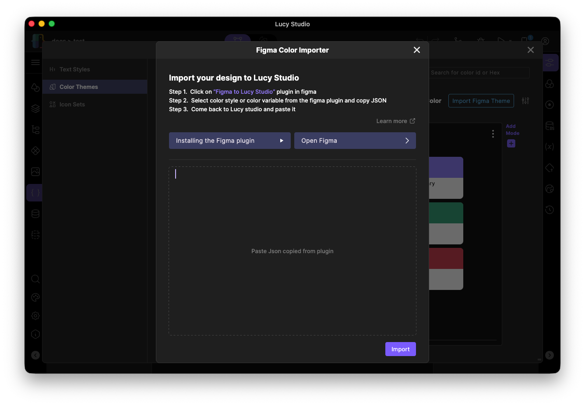Click the Search for color id or Hex field

point(479,73)
